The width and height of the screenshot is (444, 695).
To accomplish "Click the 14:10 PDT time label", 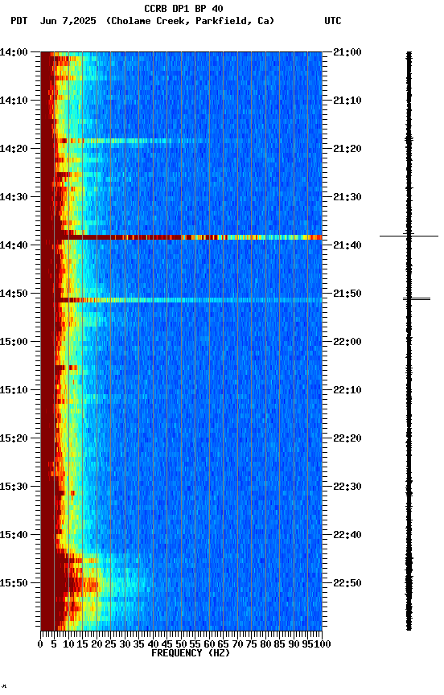I will (x=14, y=101).
